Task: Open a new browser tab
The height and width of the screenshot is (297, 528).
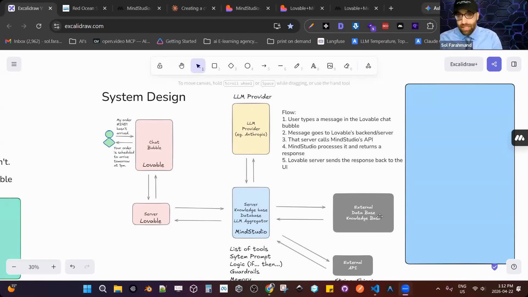Action: 391,8
